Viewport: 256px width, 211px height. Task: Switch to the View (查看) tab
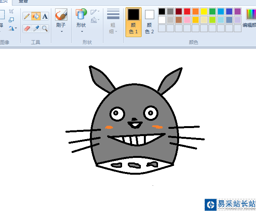(x=23, y=2)
